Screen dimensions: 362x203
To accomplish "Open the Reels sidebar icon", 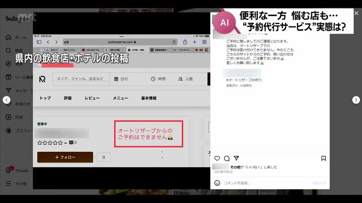I will coord(9,77).
